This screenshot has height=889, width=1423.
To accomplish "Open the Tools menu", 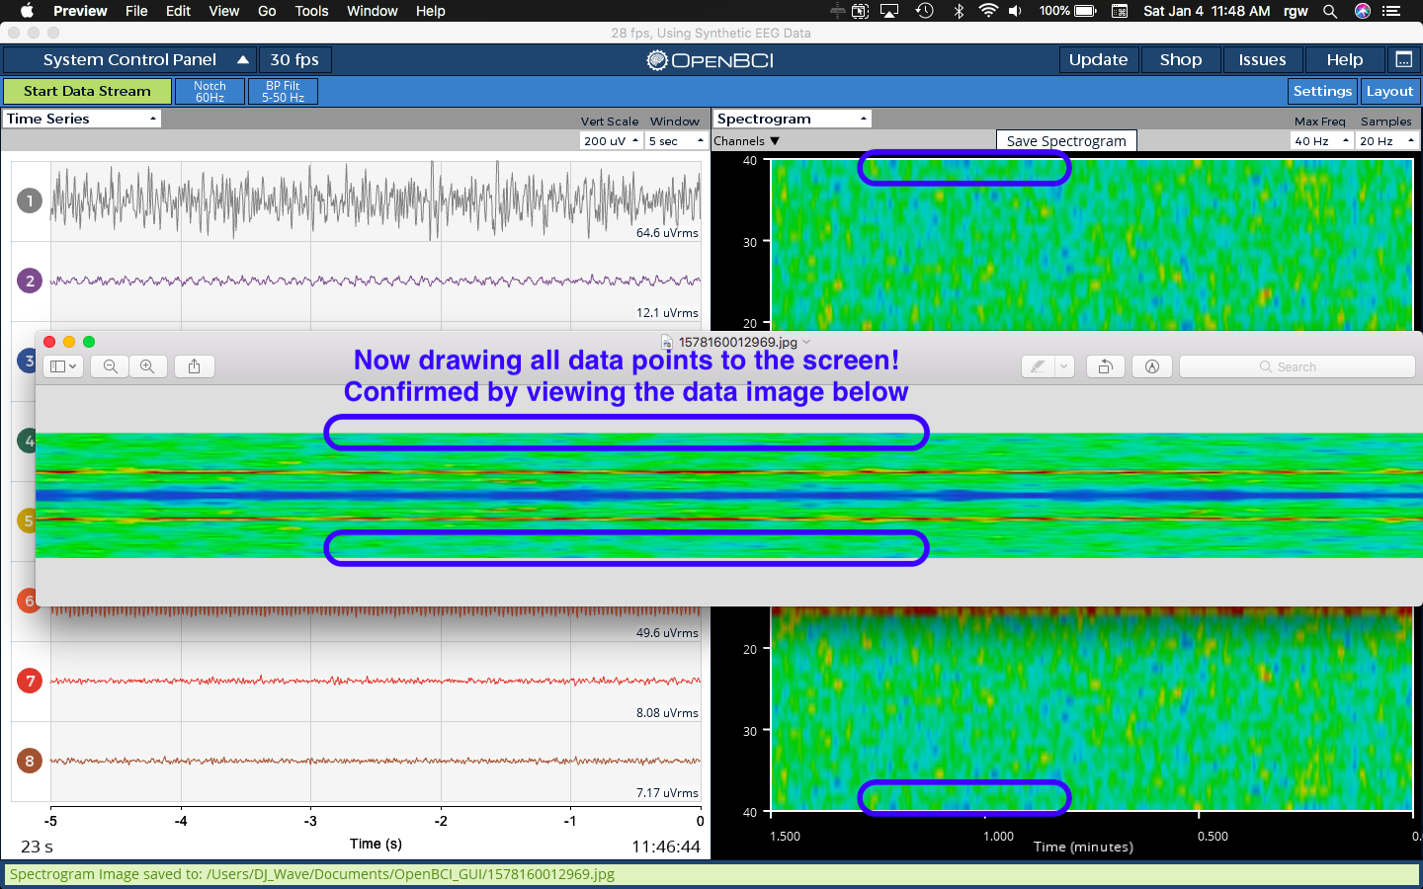I will point(311,11).
